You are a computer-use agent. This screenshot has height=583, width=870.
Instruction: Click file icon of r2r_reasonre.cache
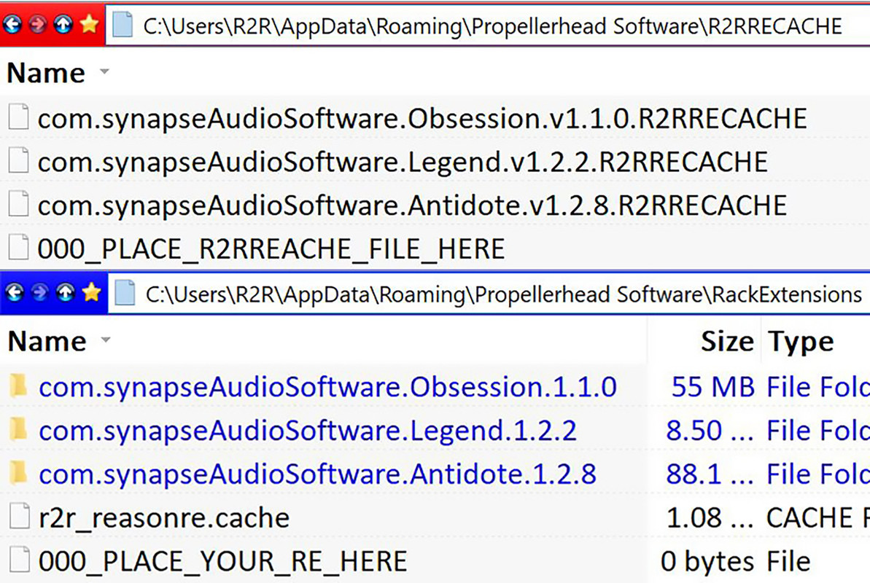20,516
